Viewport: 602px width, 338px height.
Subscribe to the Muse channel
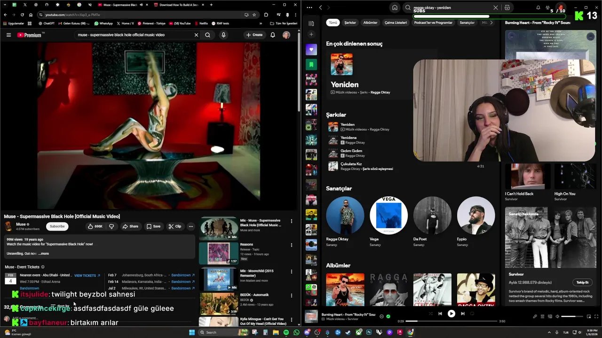[57, 226]
